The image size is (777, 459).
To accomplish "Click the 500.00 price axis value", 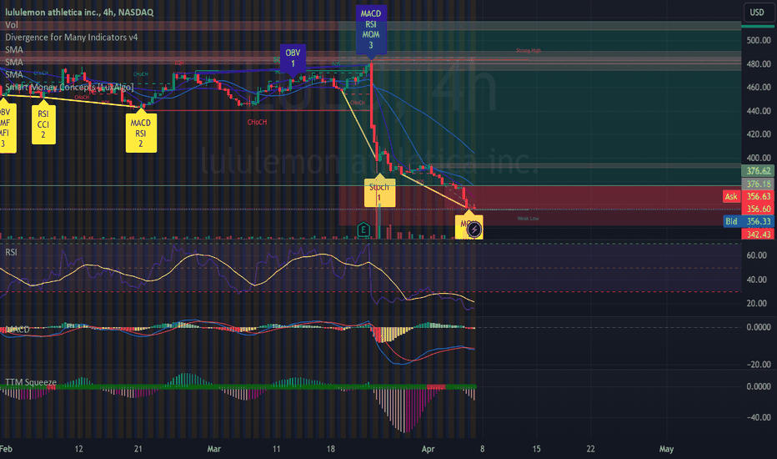I will (x=759, y=40).
